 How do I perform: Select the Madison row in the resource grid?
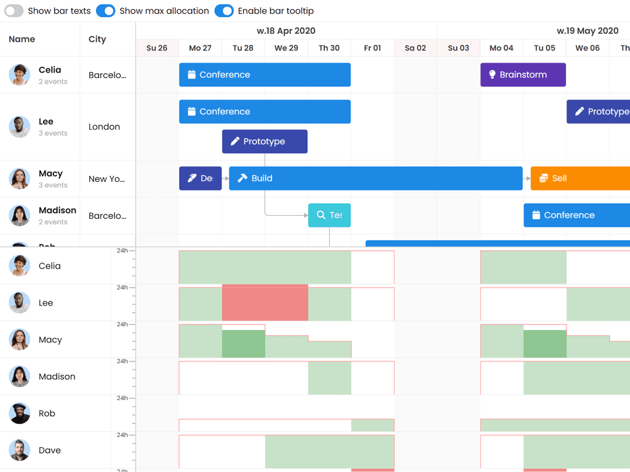[57, 215]
